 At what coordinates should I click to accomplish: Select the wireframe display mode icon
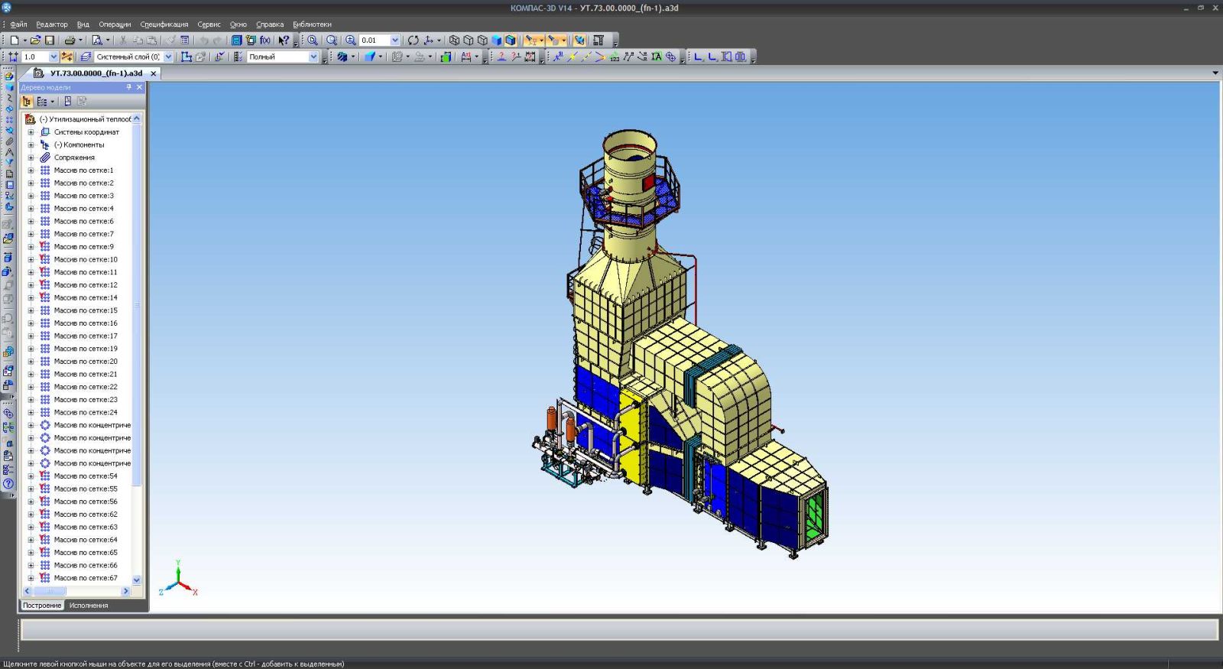[454, 41]
